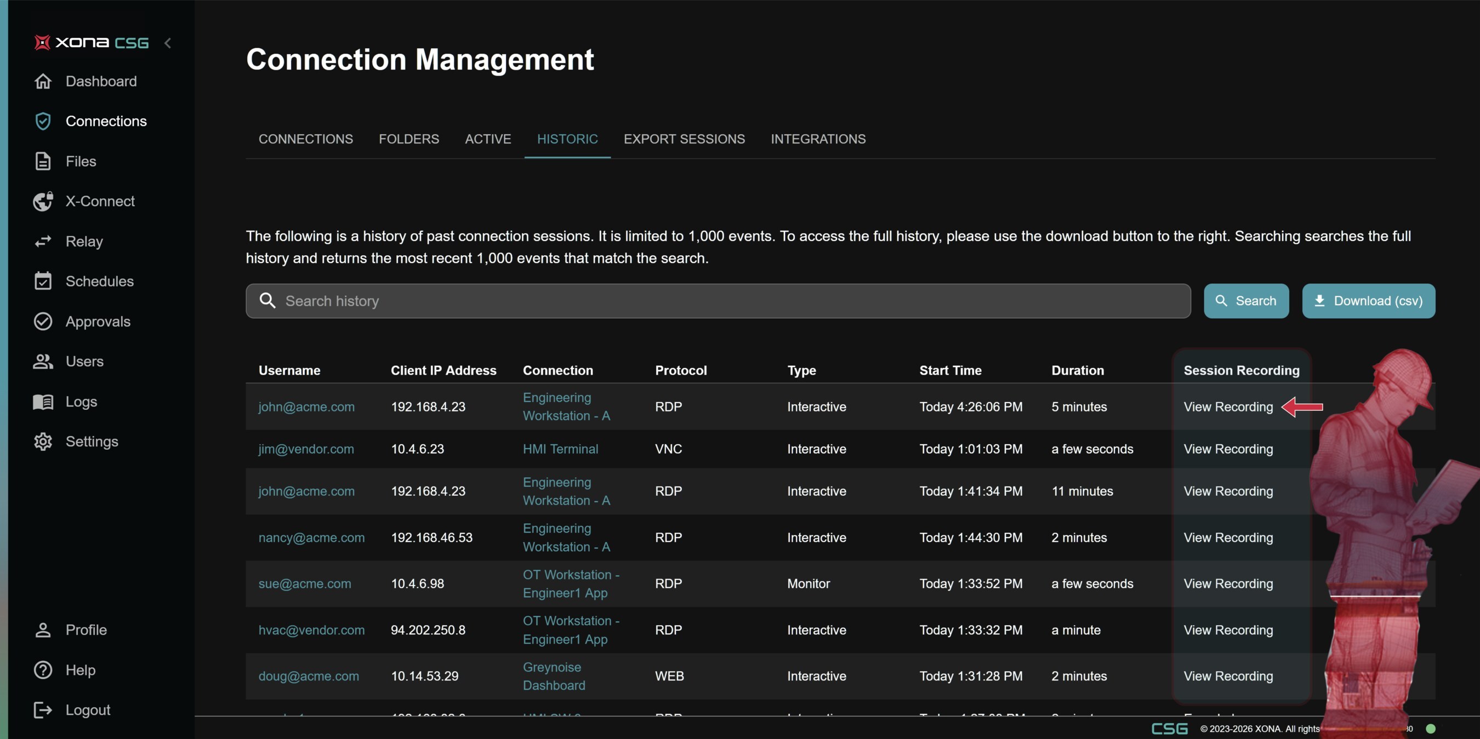This screenshot has width=1480, height=739.
Task: Click the Download (csv) button
Action: [1368, 301]
